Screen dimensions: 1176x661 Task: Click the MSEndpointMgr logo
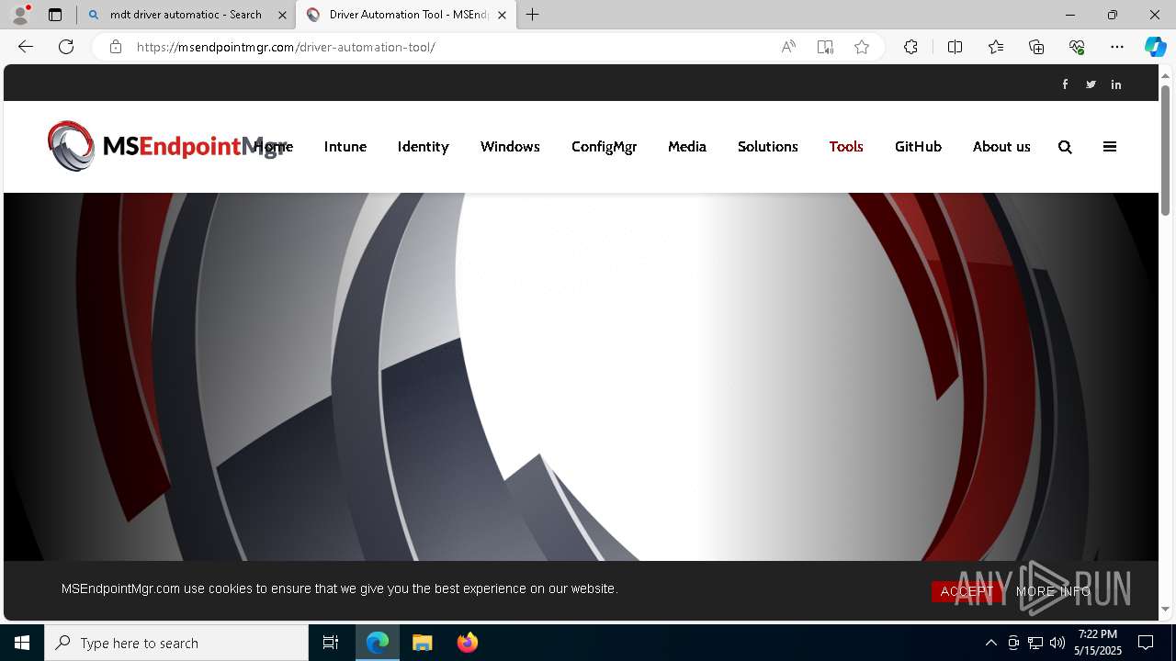[167, 146]
